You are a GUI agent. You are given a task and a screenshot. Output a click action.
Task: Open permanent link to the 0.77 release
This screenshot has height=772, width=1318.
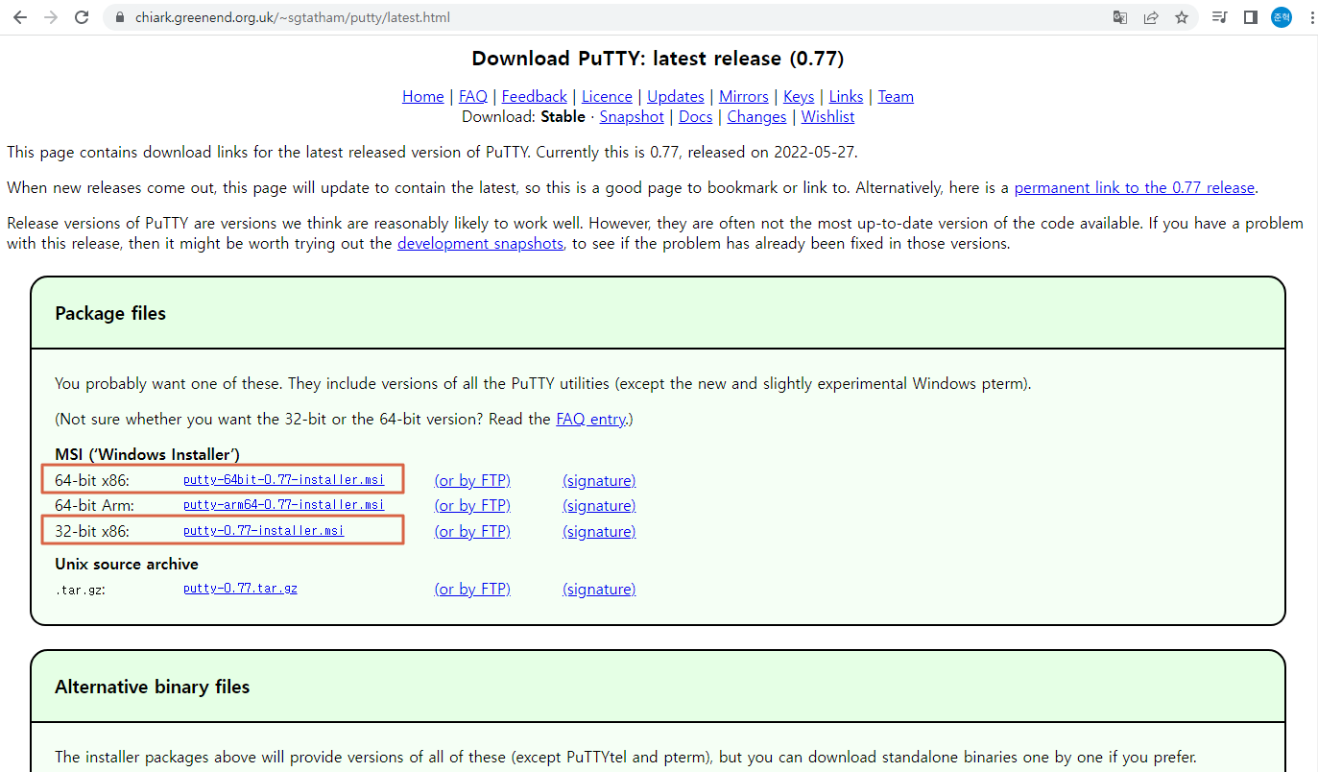pyautogui.click(x=1135, y=187)
